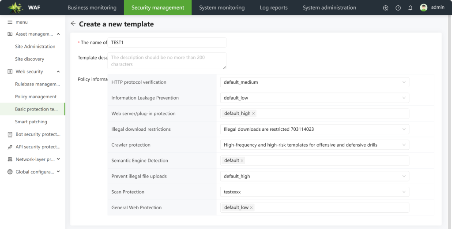Screen dimensions: 452x229
Task: Remove the default_low tag in General Web Protection
Action: (251, 208)
